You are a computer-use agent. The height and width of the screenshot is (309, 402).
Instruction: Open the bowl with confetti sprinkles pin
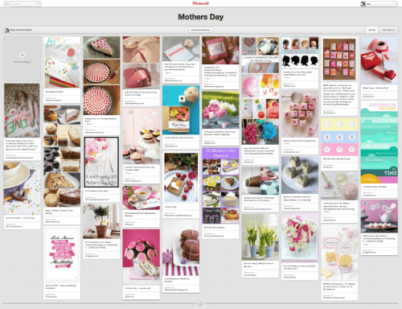pos(22,188)
